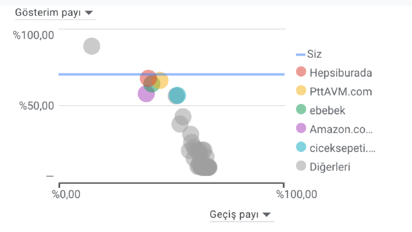Click the PttAVM.com yellow legend swatch
Viewport: 412px width, 232px height.
[x=301, y=90]
